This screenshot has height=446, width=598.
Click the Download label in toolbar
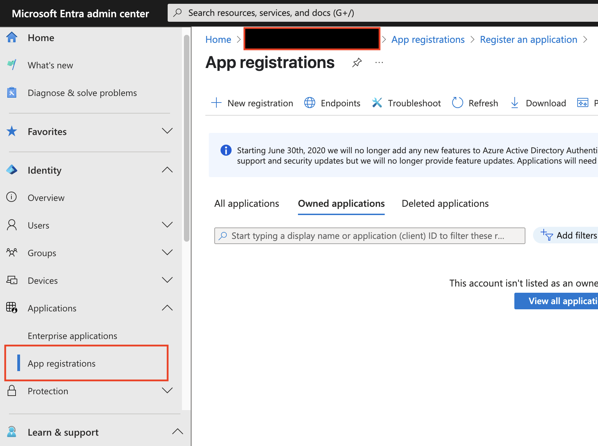click(x=546, y=103)
